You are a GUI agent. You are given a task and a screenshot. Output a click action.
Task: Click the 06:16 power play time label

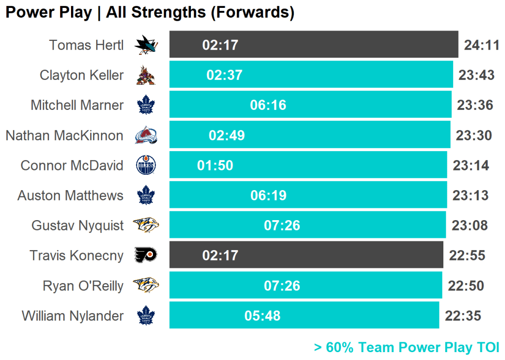click(x=268, y=105)
